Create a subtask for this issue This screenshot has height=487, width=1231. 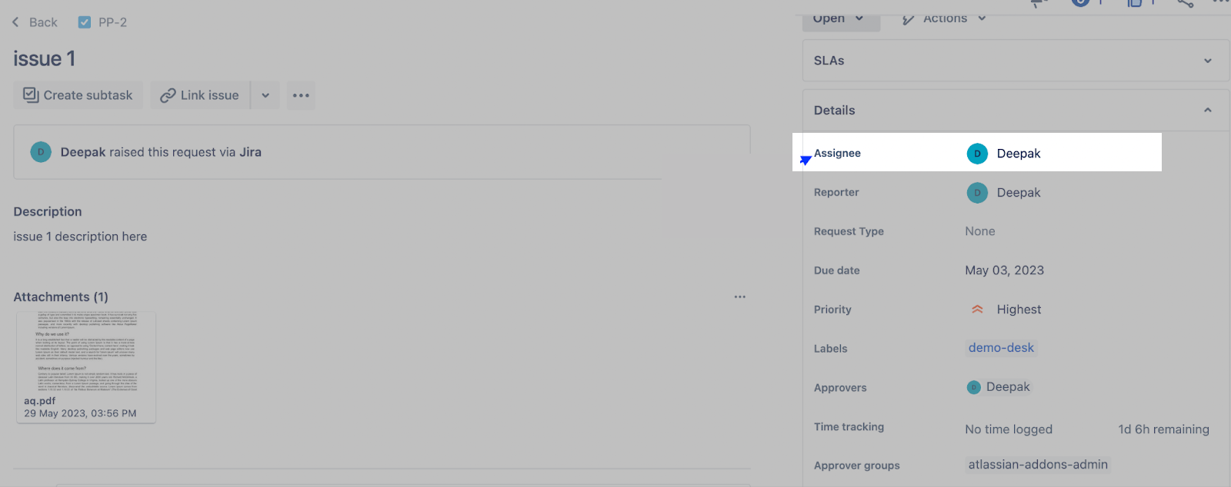tap(78, 95)
